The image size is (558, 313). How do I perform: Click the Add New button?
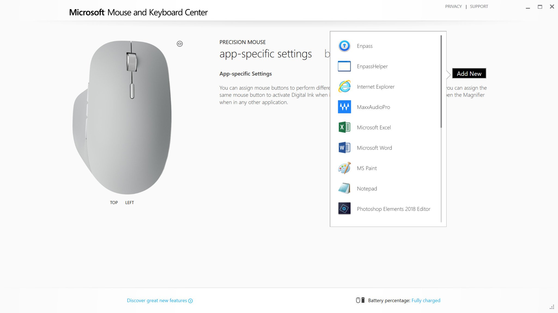tap(469, 73)
